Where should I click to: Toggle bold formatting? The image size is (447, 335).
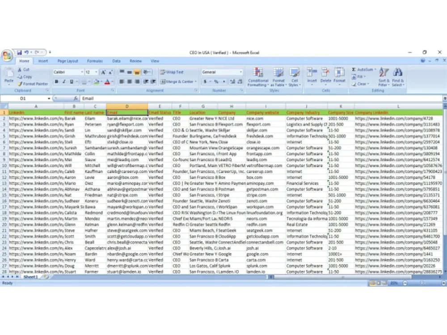click(56, 82)
